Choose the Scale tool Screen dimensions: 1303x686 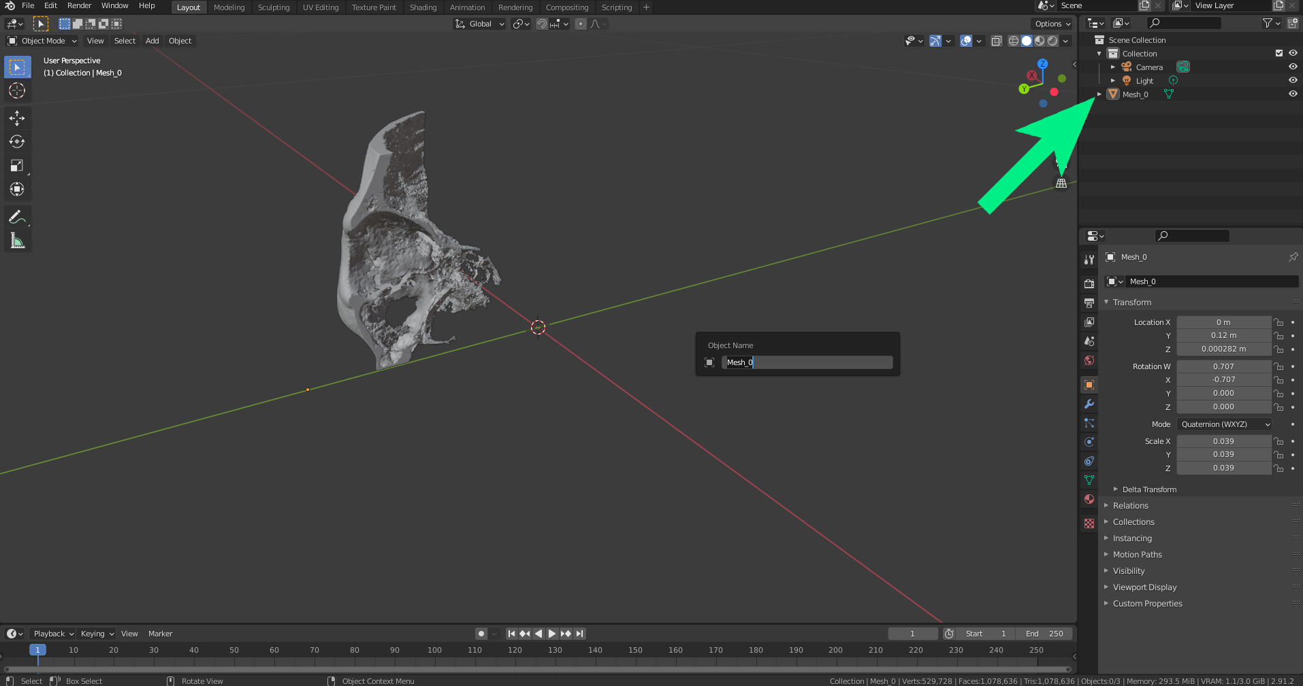(x=17, y=165)
